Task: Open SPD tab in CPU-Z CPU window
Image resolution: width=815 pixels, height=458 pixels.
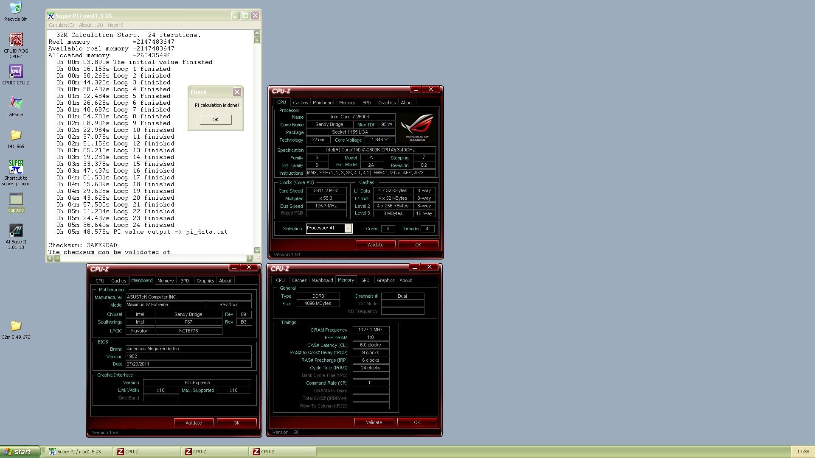Action: pyautogui.click(x=366, y=103)
